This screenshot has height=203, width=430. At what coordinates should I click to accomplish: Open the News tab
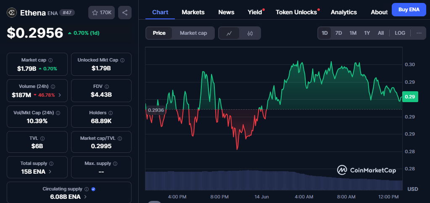coord(226,12)
